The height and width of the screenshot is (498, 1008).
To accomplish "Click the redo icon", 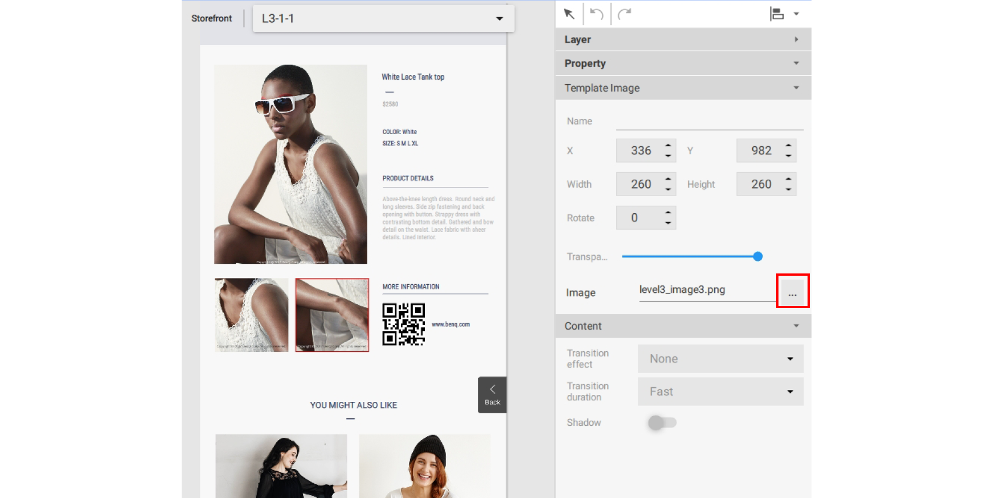I will tap(625, 14).
